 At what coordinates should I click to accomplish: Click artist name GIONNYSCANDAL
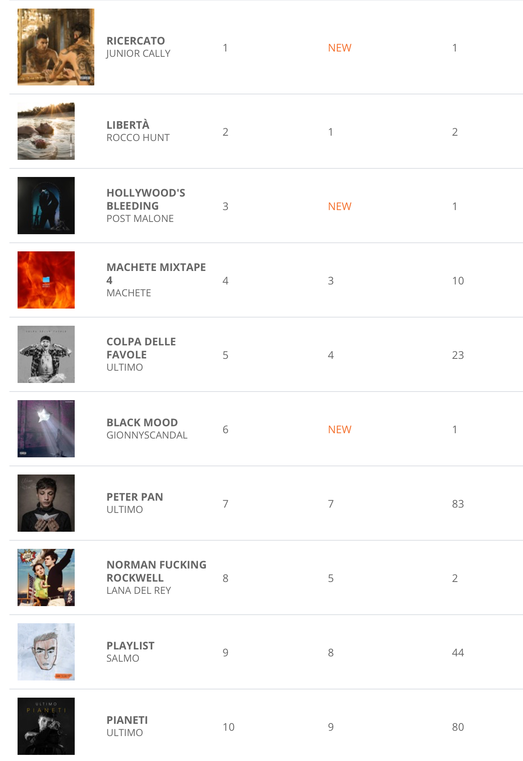point(147,435)
